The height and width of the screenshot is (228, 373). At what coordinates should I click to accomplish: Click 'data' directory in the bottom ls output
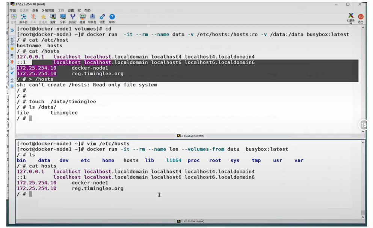pyautogui.click(x=44, y=160)
